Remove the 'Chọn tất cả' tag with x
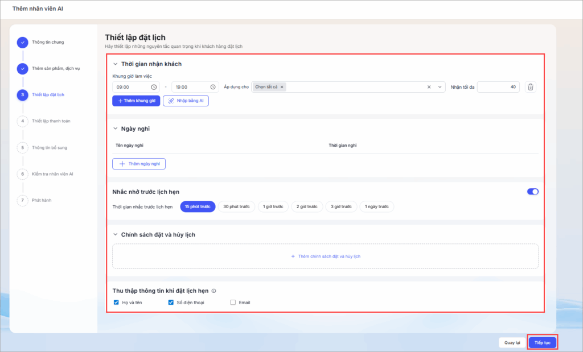This screenshot has height=352, width=583. [x=282, y=87]
